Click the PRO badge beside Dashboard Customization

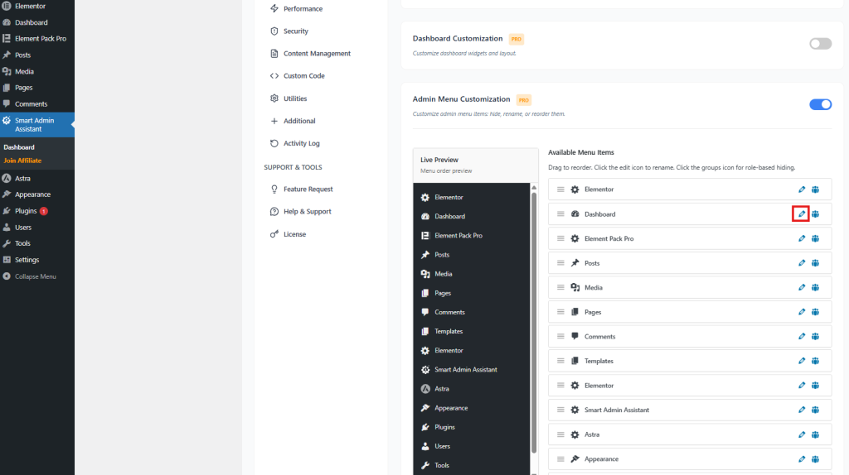coord(516,39)
